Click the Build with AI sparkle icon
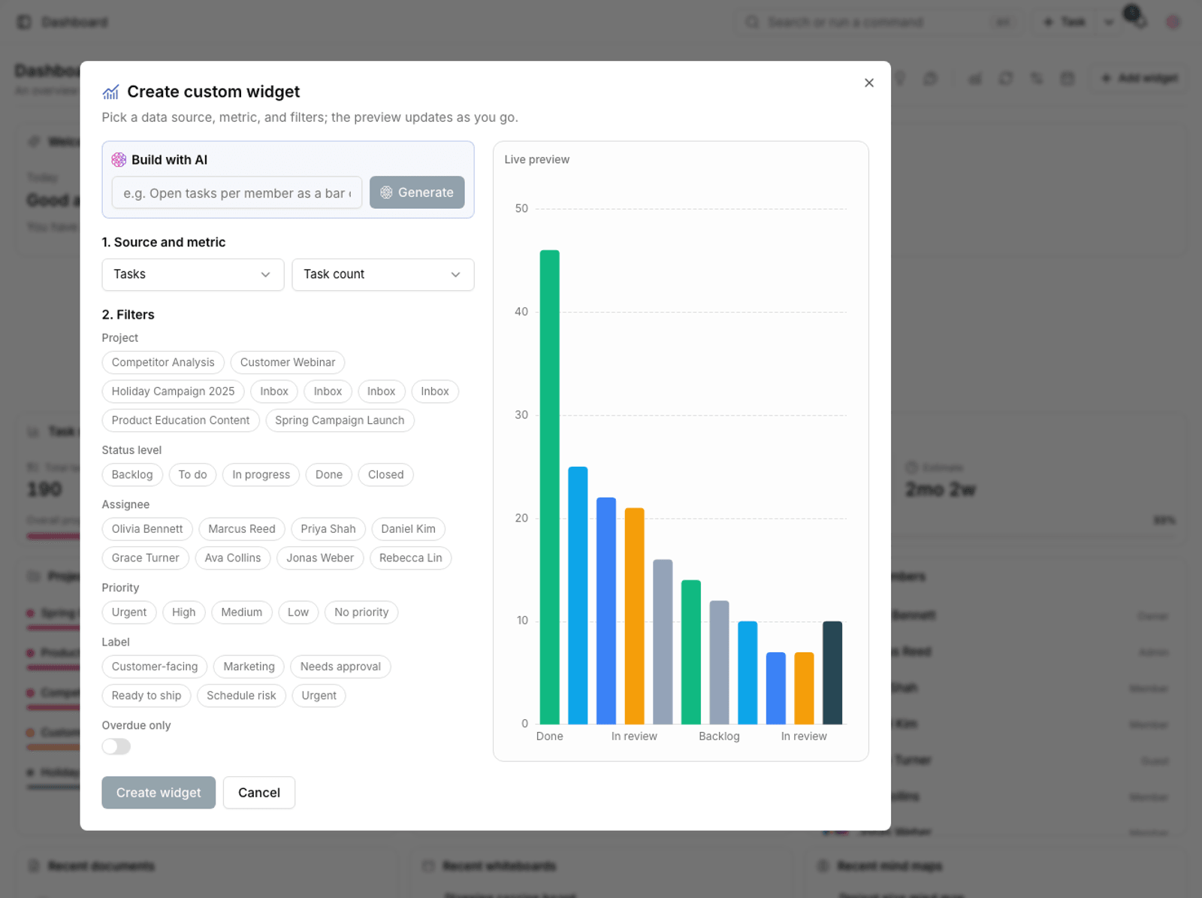The height and width of the screenshot is (898, 1202). click(119, 160)
